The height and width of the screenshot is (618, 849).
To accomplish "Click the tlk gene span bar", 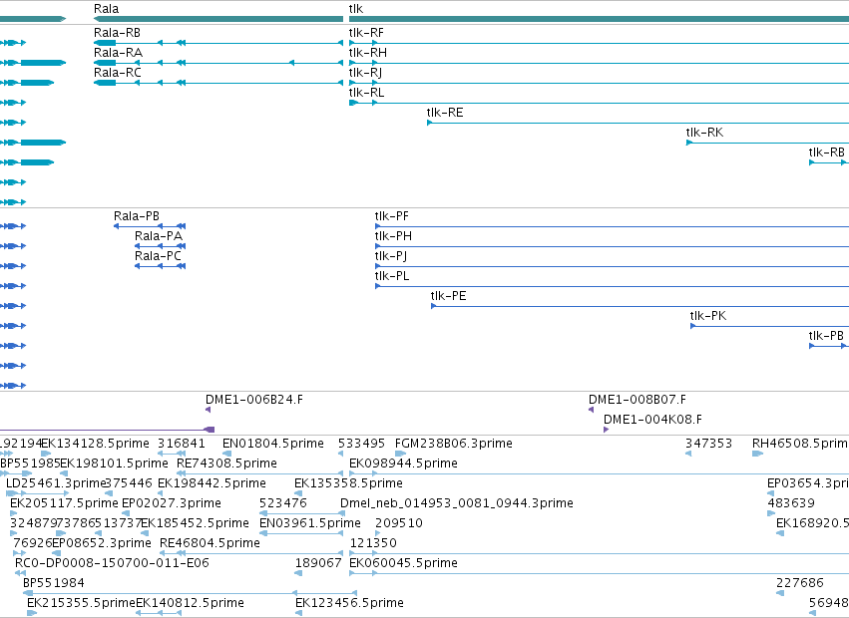I will 599,19.
